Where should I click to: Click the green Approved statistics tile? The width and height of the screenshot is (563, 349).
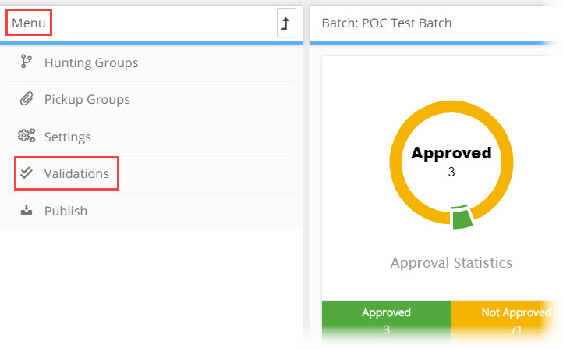coord(387,321)
